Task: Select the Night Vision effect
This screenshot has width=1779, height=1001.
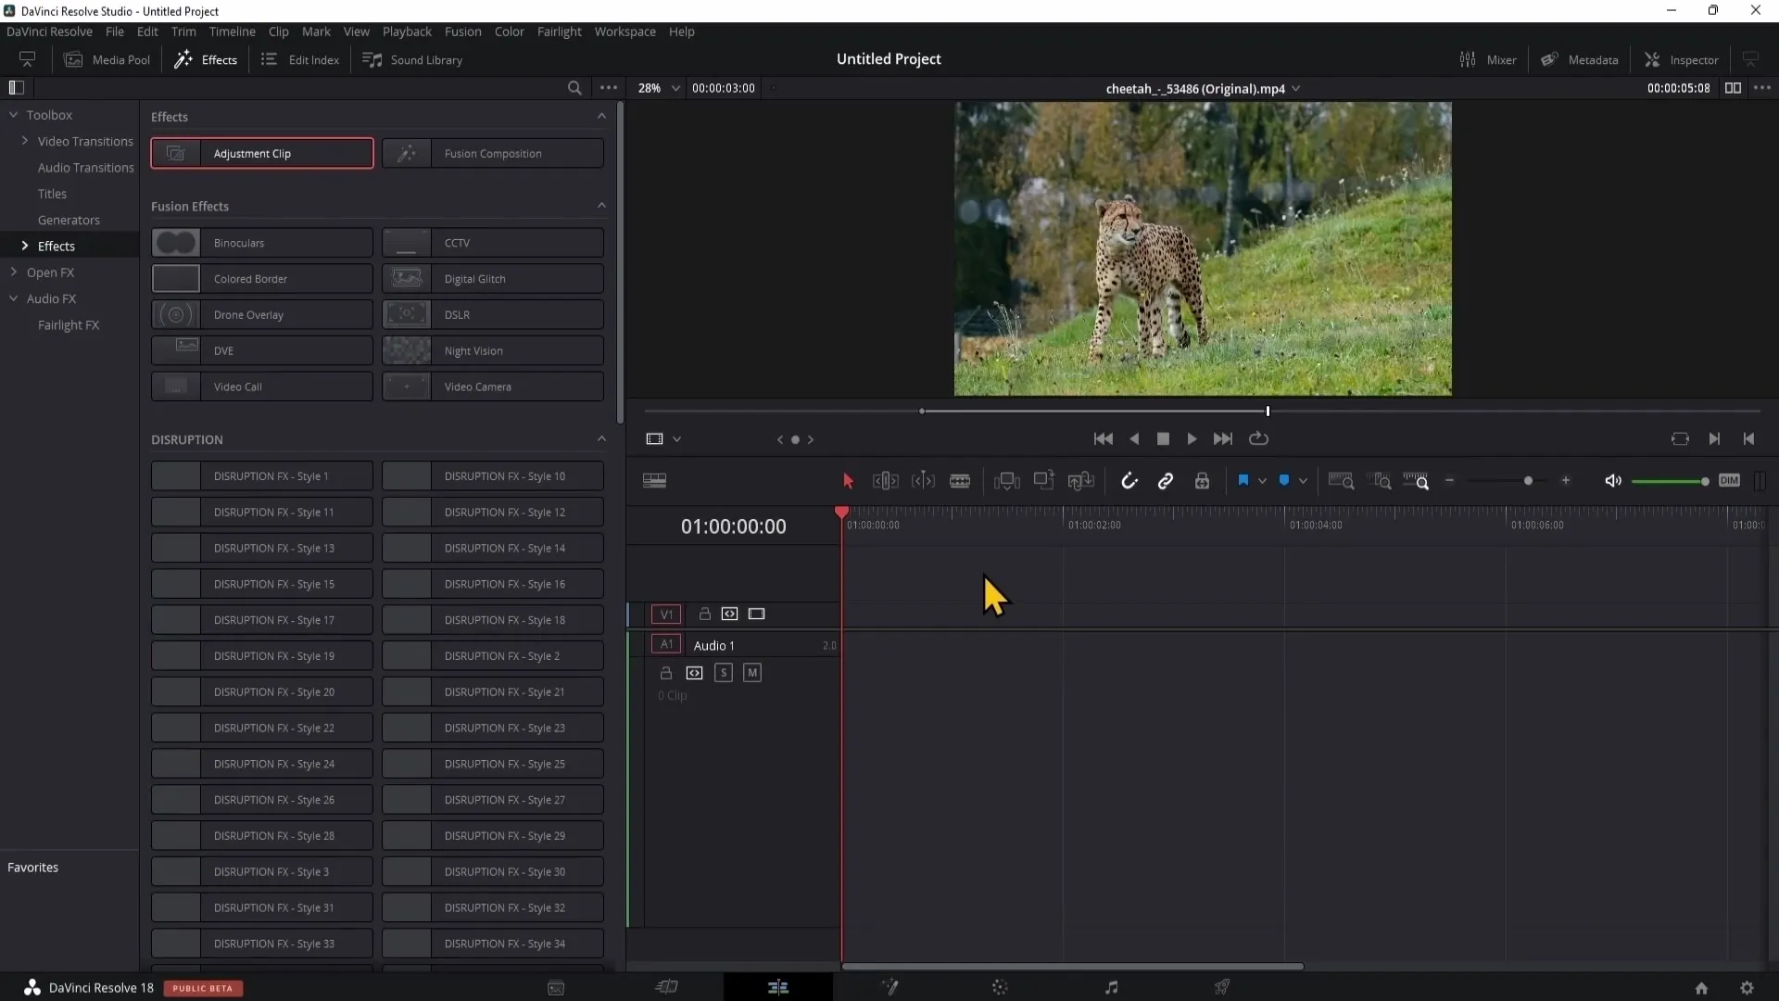Action: (493, 351)
